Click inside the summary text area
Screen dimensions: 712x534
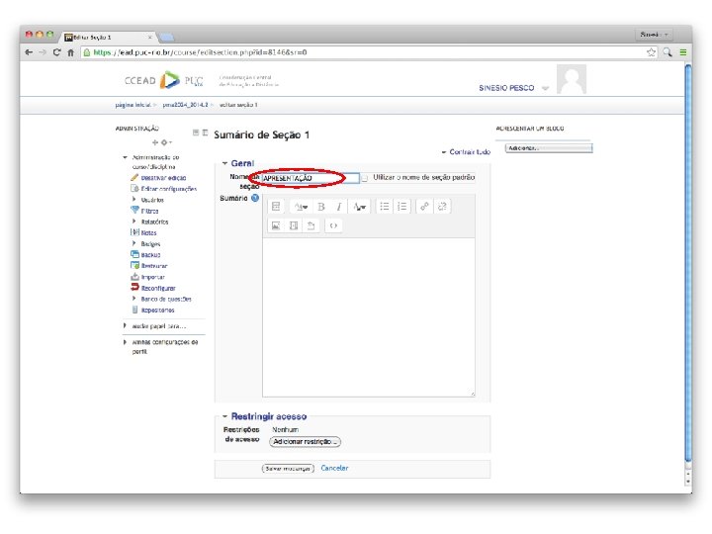coord(369,317)
